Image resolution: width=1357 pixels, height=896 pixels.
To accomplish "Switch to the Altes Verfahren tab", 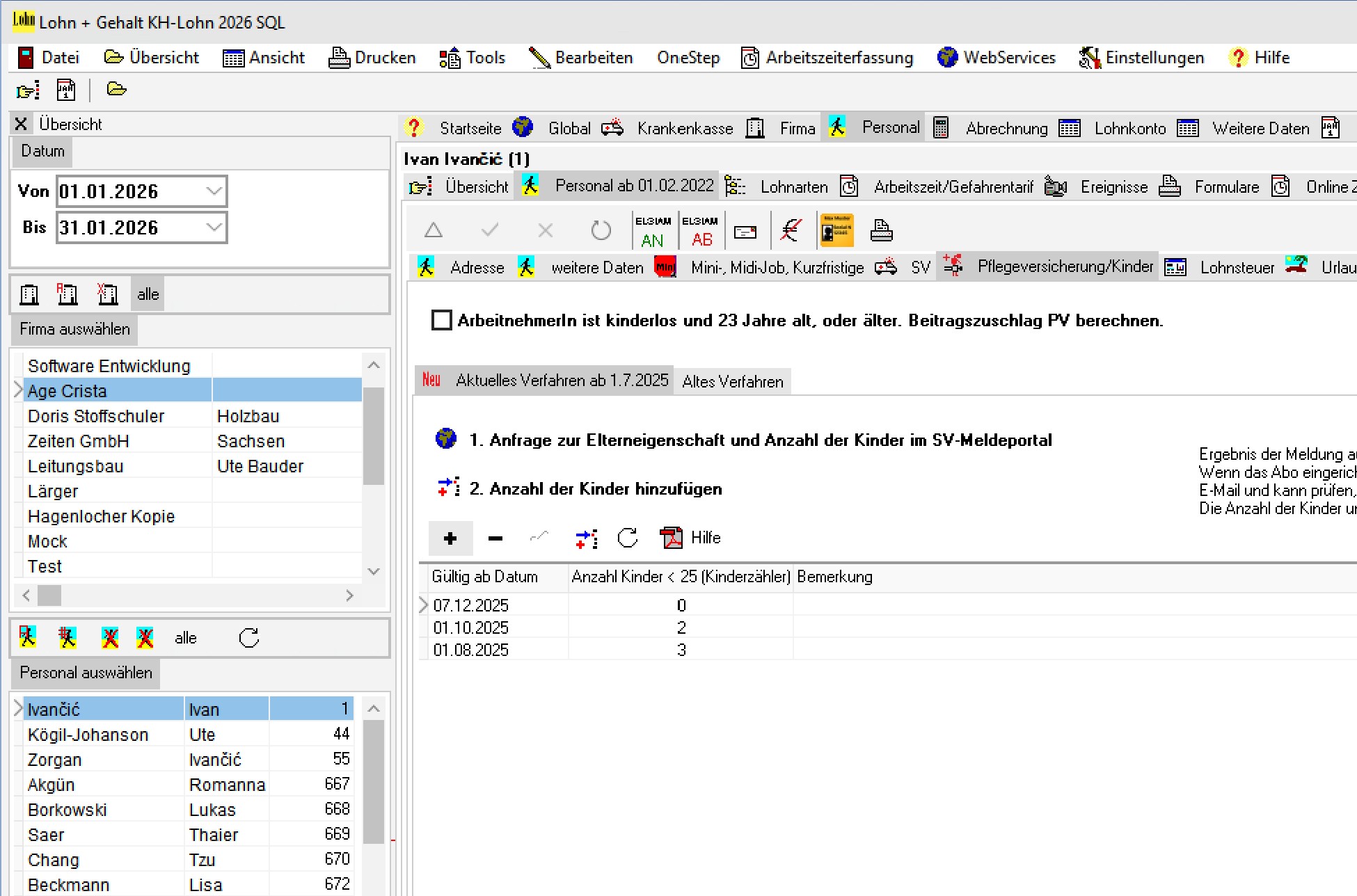I will pos(732,381).
